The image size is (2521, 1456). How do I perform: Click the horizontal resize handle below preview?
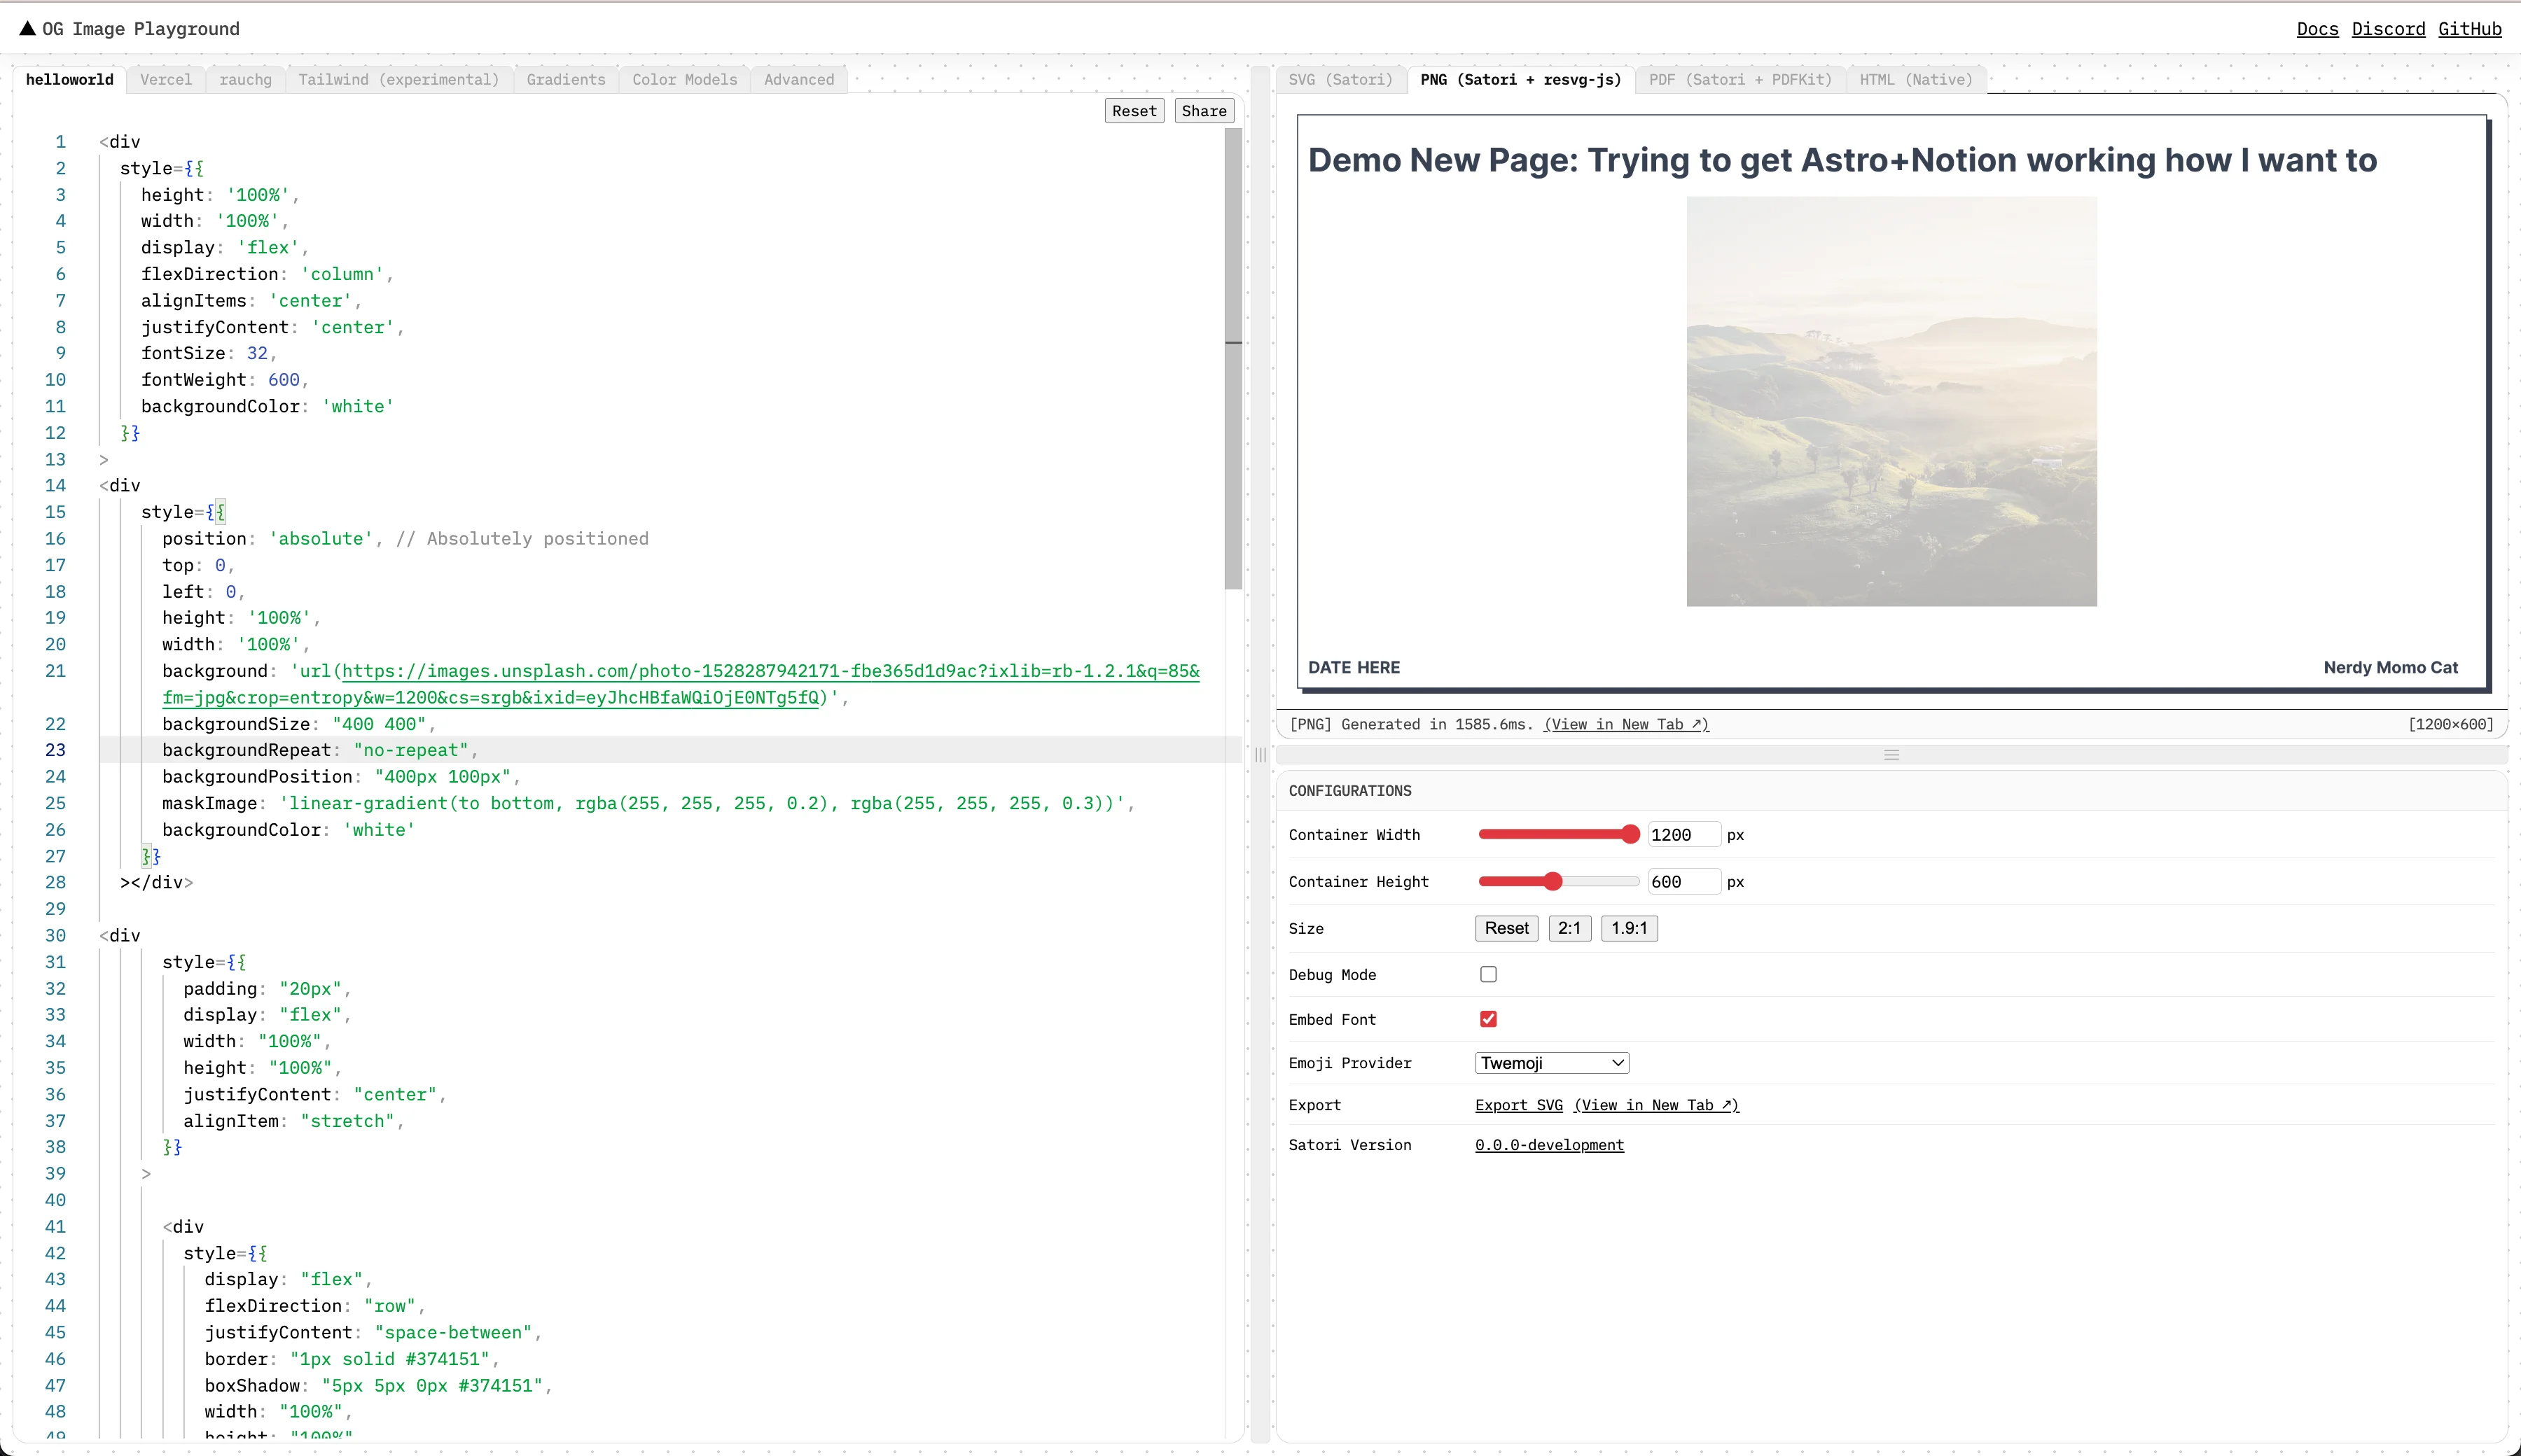pos(1891,755)
